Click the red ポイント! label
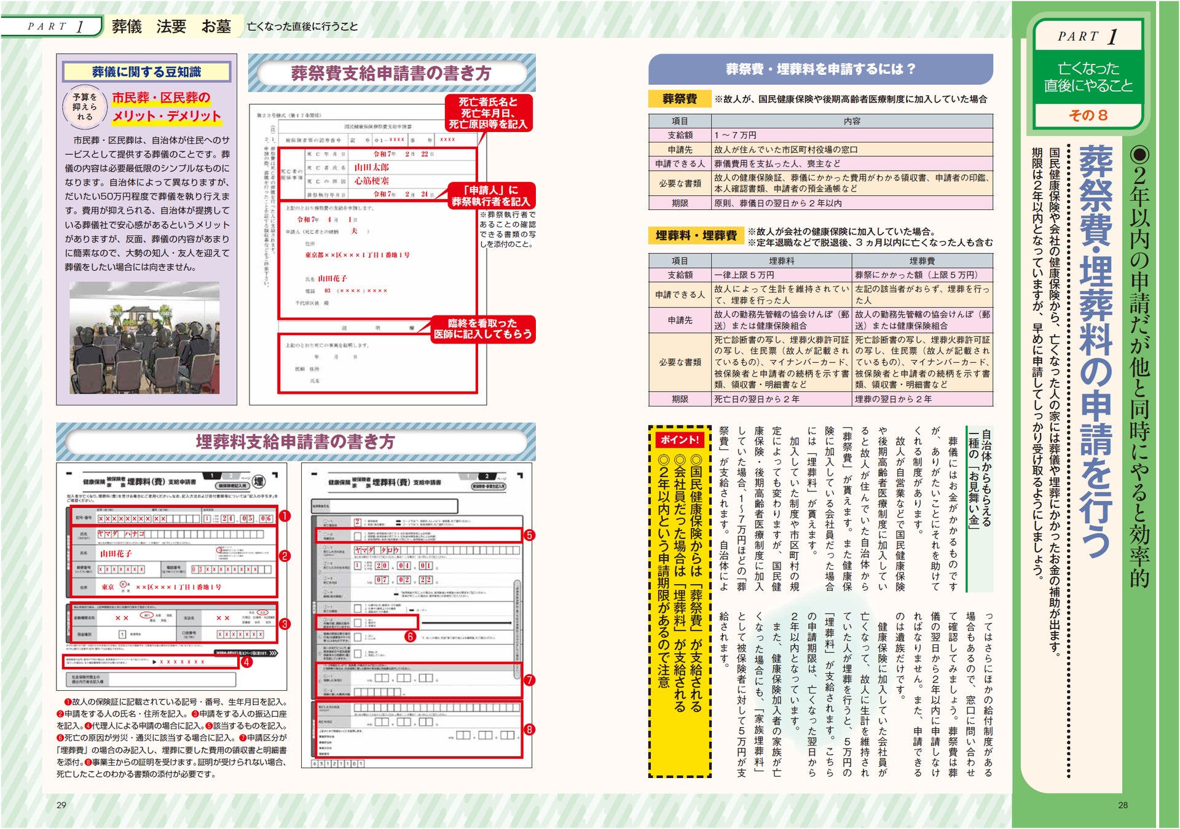Viewport: 1180px width, 829px height. pyautogui.click(x=679, y=440)
